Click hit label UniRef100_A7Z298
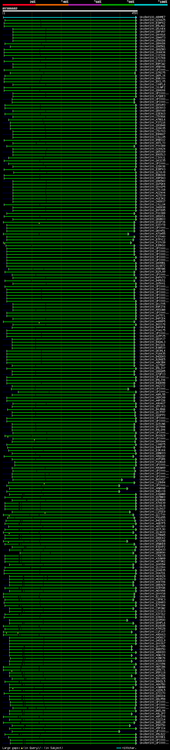Screen dimensions: 170x750 152,541
